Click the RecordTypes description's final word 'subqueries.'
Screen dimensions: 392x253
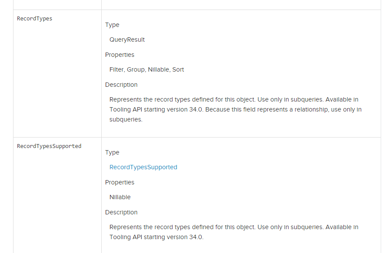pyautogui.click(x=126, y=119)
